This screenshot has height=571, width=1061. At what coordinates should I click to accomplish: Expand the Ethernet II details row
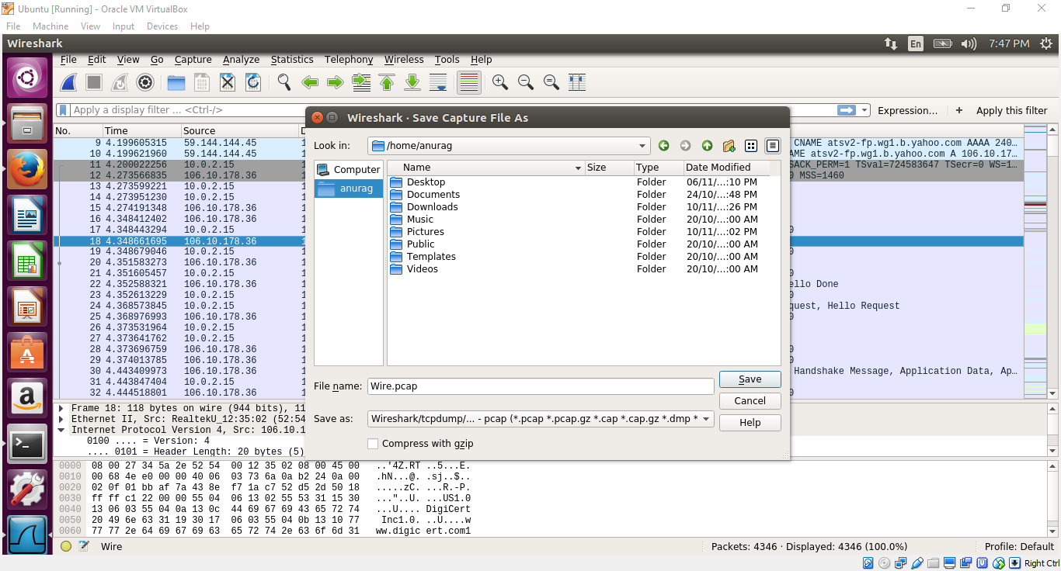[x=61, y=419]
